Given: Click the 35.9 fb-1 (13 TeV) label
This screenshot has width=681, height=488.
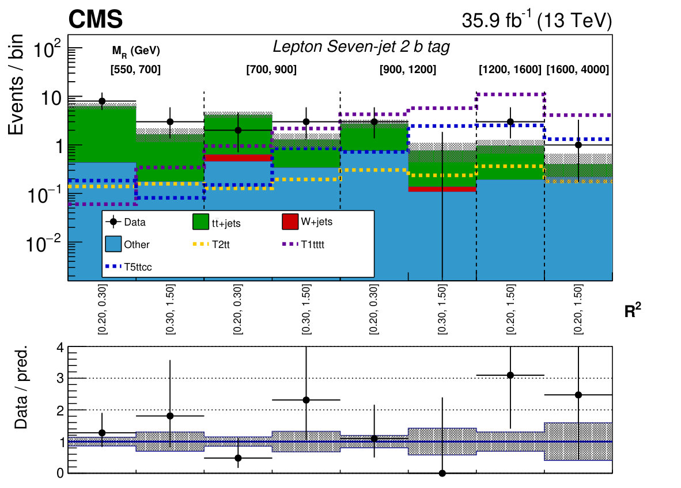Looking at the screenshot, I should point(536,20).
